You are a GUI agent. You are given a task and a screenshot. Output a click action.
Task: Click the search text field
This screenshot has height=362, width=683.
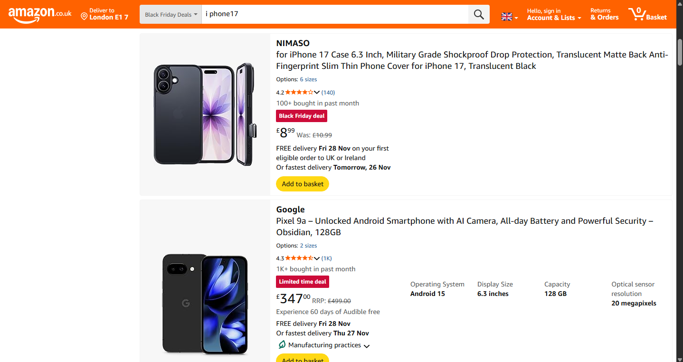coord(334,14)
